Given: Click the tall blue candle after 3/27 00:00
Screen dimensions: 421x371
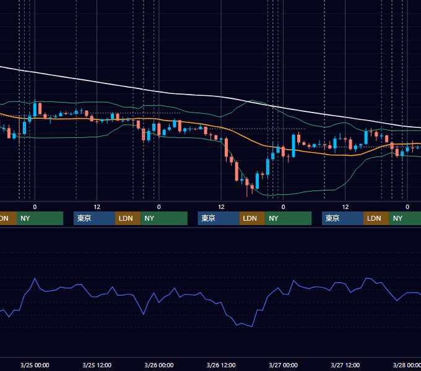Looking at the screenshot, I should [x=293, y=145].
